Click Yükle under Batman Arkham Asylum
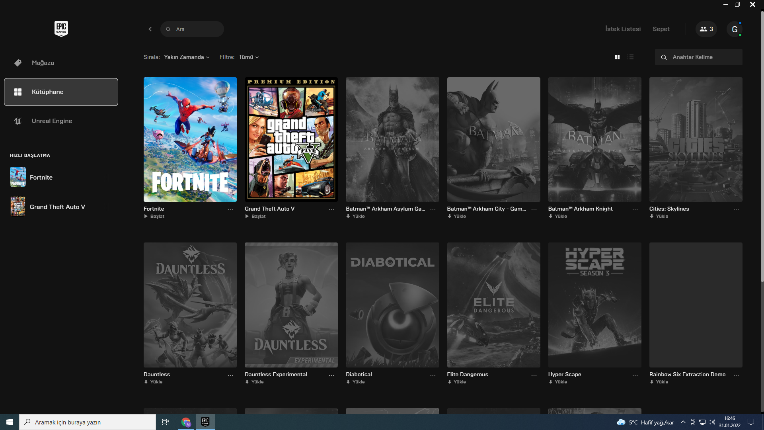The height and width of the screenshot is (430, 764). 355,216
